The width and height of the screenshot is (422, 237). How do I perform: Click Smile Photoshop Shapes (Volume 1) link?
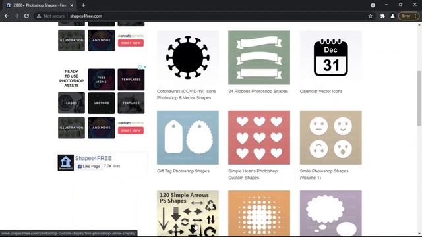(x=324, y=174)
